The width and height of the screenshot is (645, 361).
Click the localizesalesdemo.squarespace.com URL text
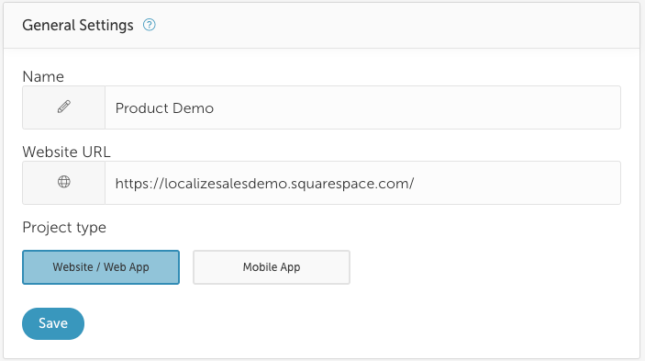click(264, 184)
